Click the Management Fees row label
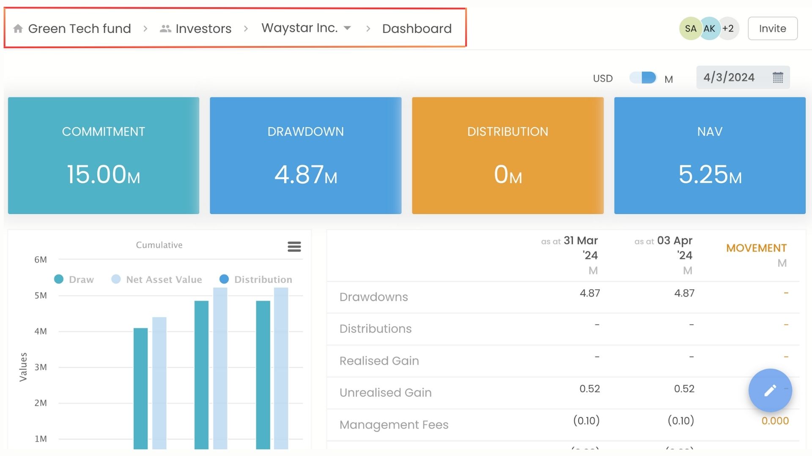 pyautogui.click(x=394, y=425)
